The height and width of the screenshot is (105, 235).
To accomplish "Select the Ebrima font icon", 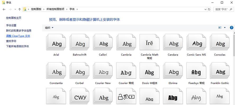I will coord(173,71).
